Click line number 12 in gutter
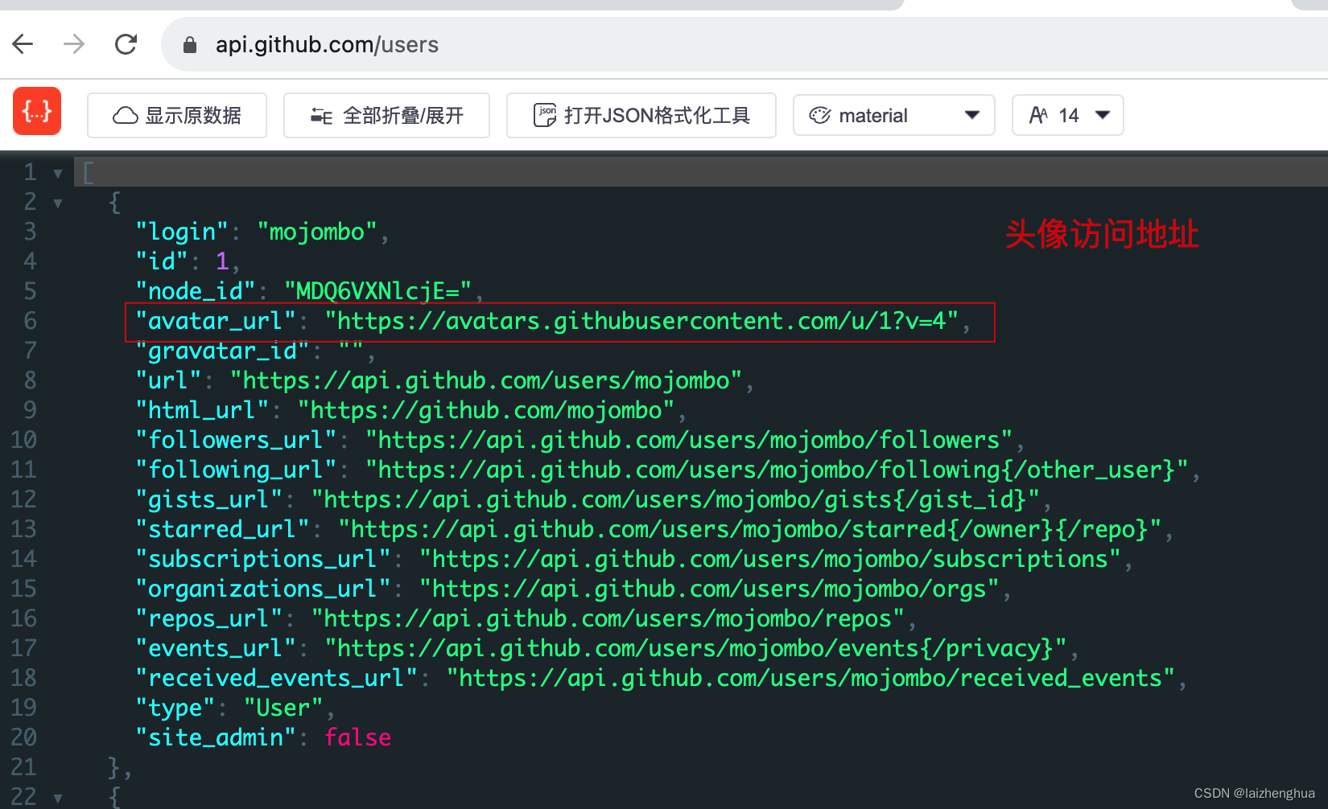Viewport: 1328px width, 809px height. click(x=23, y=500)
